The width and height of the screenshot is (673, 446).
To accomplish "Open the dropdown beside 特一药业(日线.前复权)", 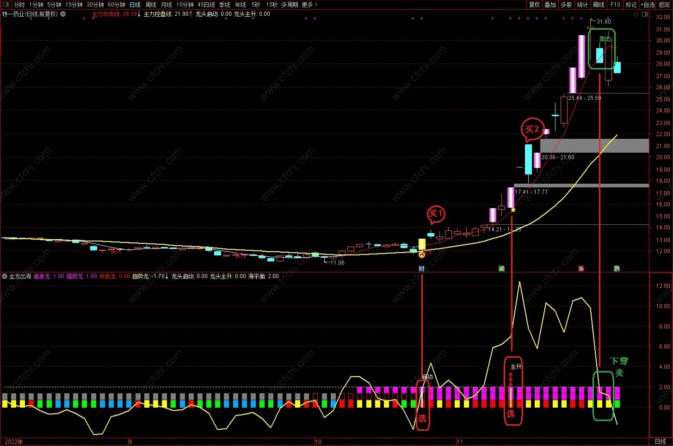I will click(63, 14).
